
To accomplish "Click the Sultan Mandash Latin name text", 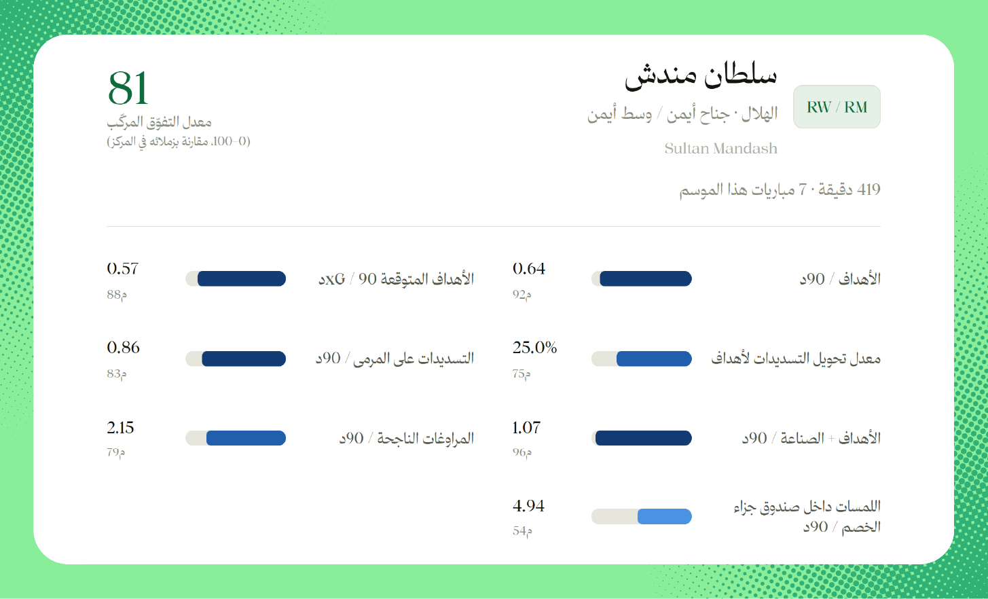I will [721, 149].
